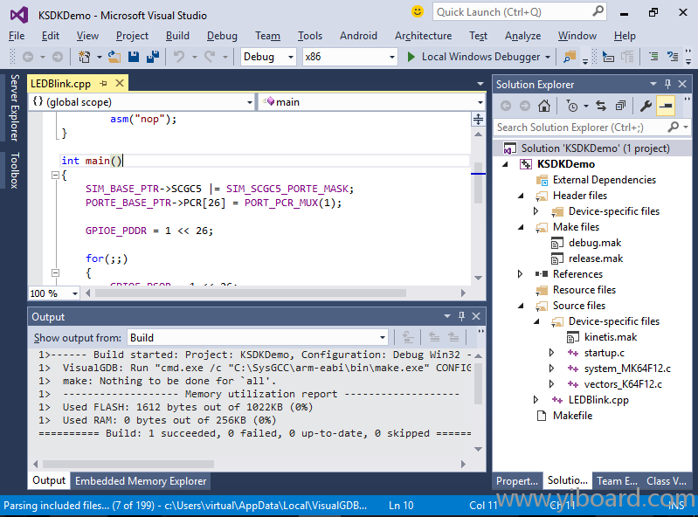698x517 pixels.
Task: Pin the Solution Explorer auto-hide pin
Action: pyautogui.click(x=667, y=84)
